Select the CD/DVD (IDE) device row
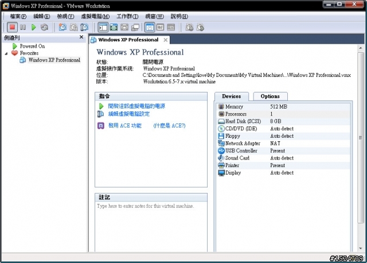Image resolution: width=367 pixels, height=263 pixels. (283, 129)
